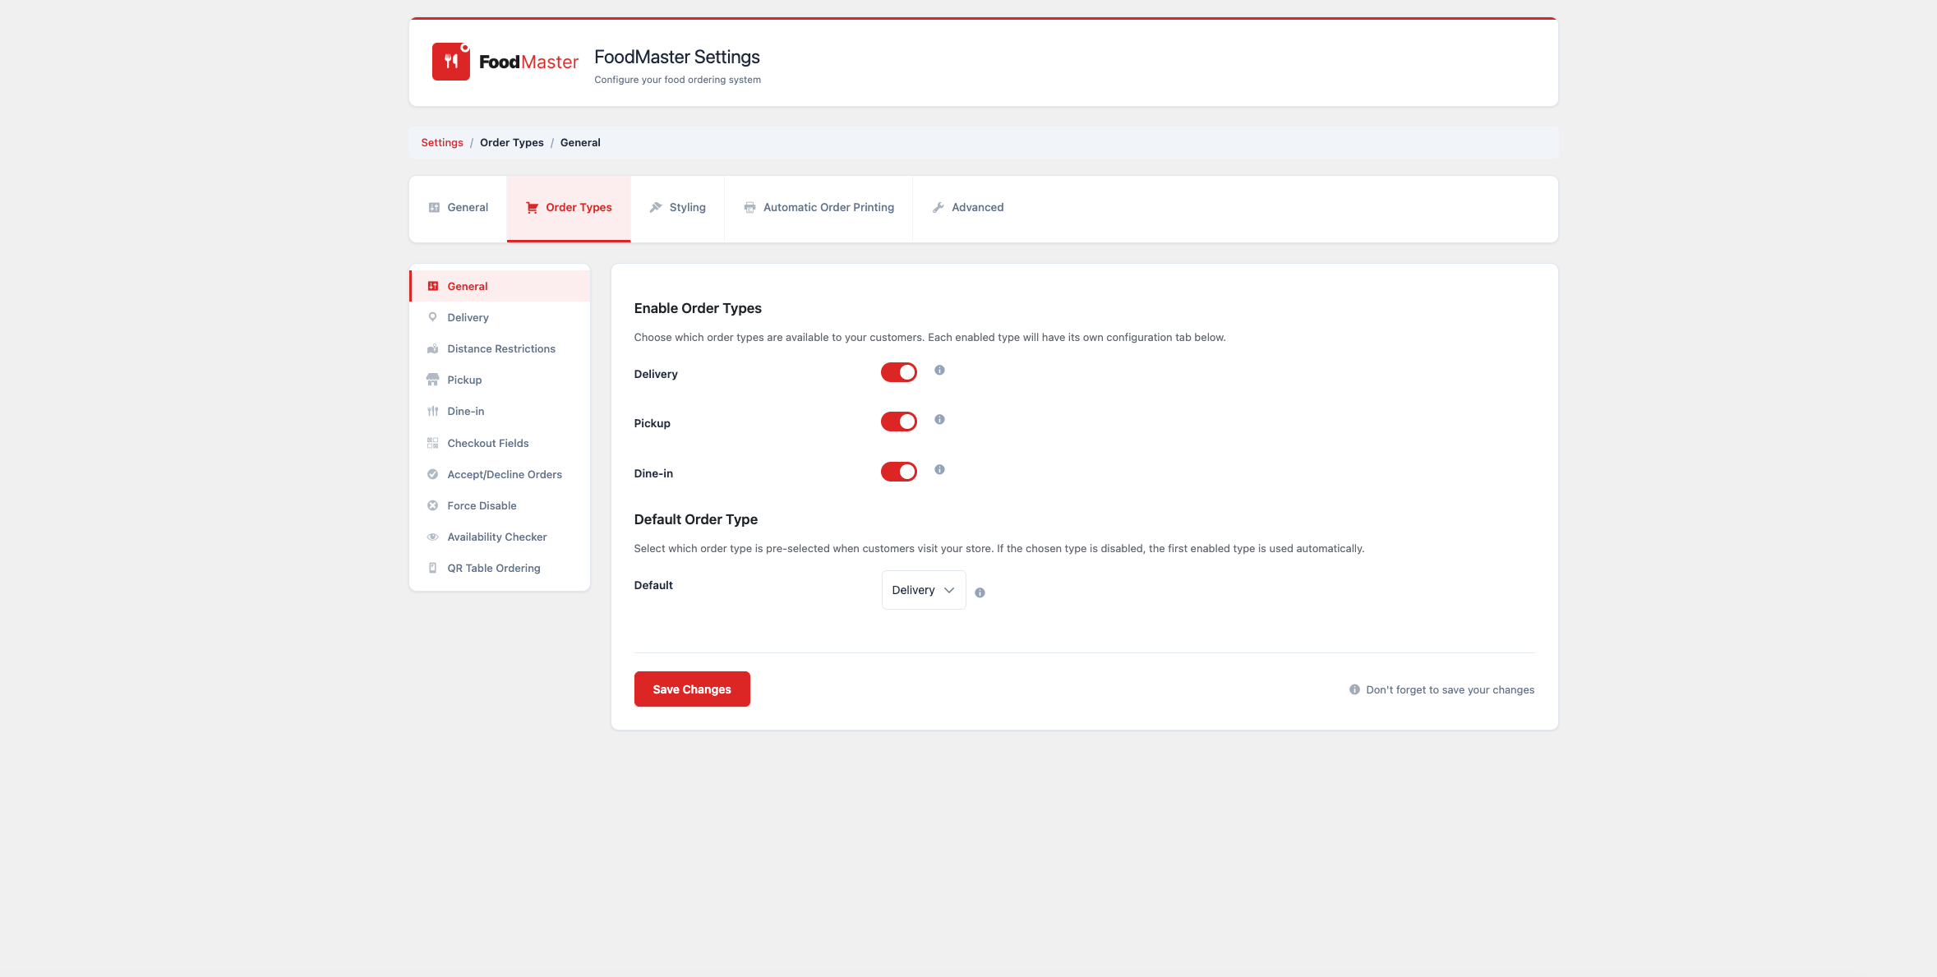Click the Availability Checker eye icon
This screenshot has width=1937, height=977.
click(x=433, y=537)
